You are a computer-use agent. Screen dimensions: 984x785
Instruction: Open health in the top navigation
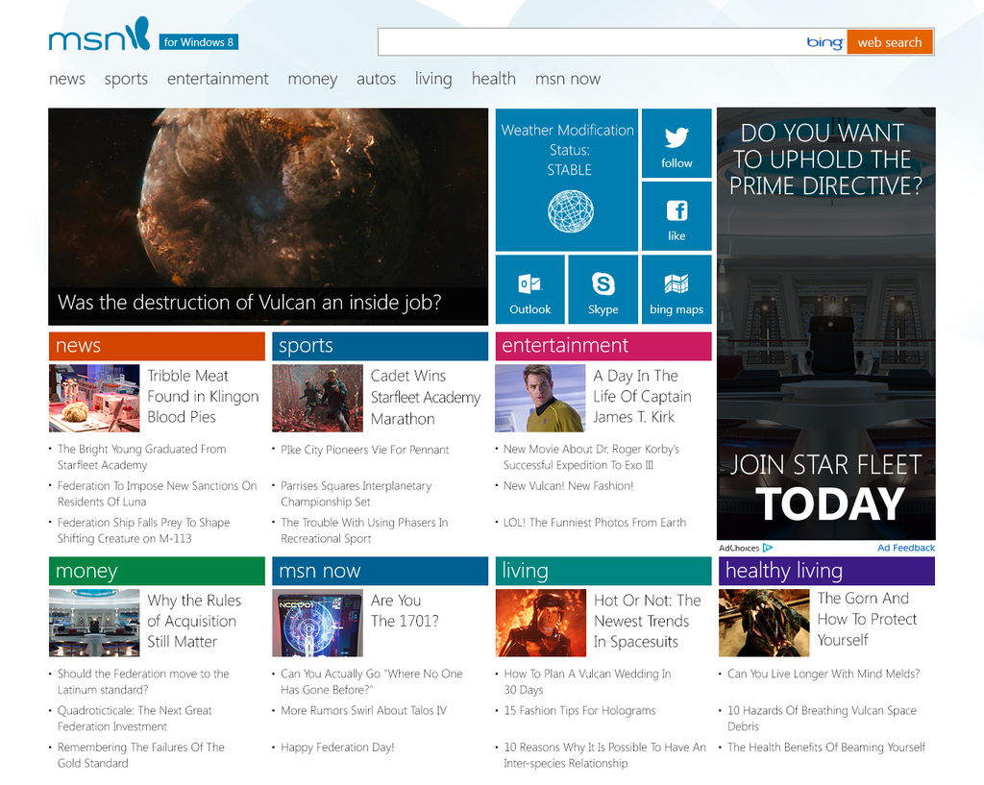coord(494,79)
